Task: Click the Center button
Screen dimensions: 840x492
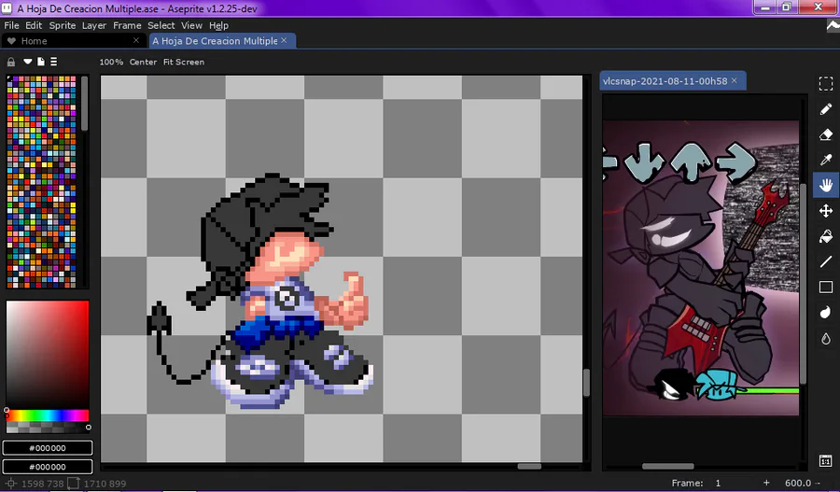Action: point(143,62)
